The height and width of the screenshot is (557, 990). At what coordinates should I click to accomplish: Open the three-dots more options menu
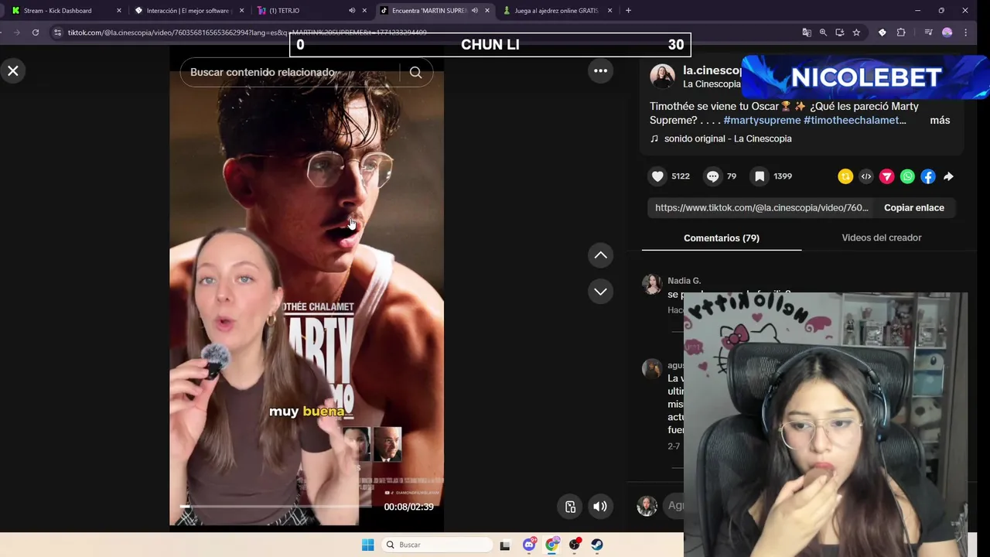(x=600, y=70)
